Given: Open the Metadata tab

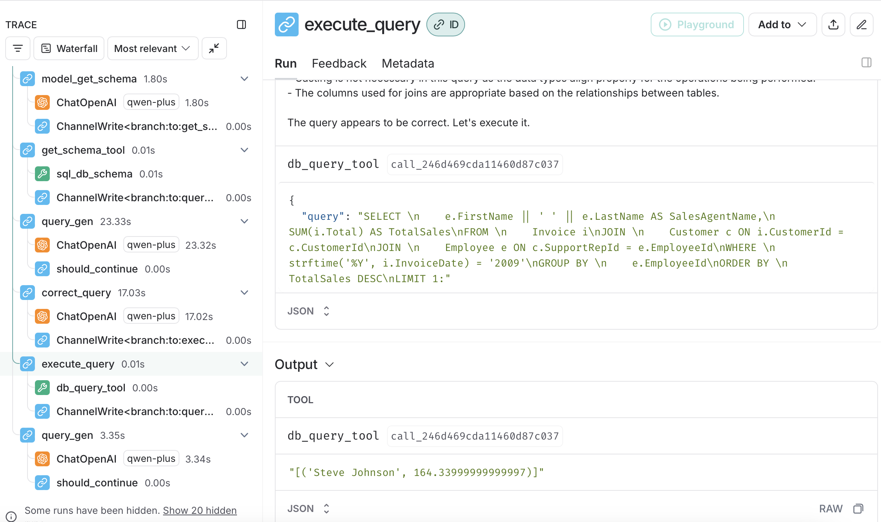Looking at the screenshot, I should 407,63.
